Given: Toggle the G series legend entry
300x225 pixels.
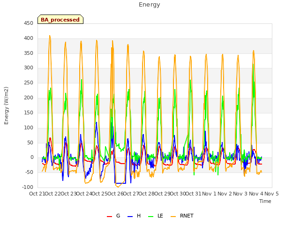Looking at the screenshot, I should (113, 216).
